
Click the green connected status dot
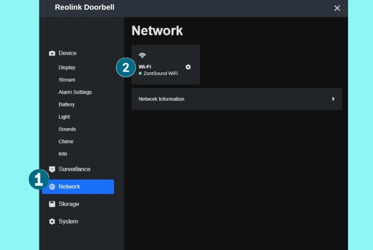point(140,73)
